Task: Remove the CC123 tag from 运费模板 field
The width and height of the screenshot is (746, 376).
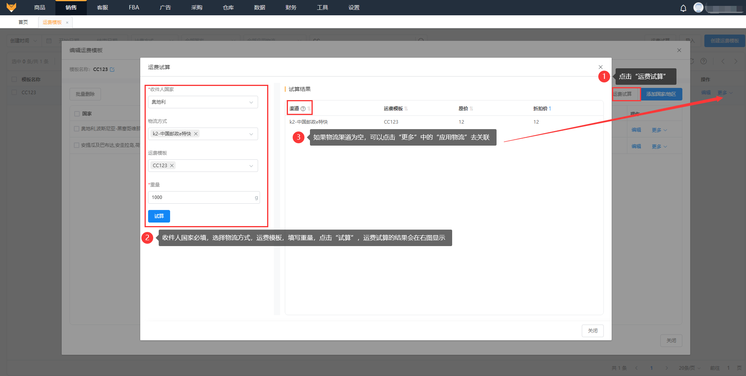Action: point(172,166)
